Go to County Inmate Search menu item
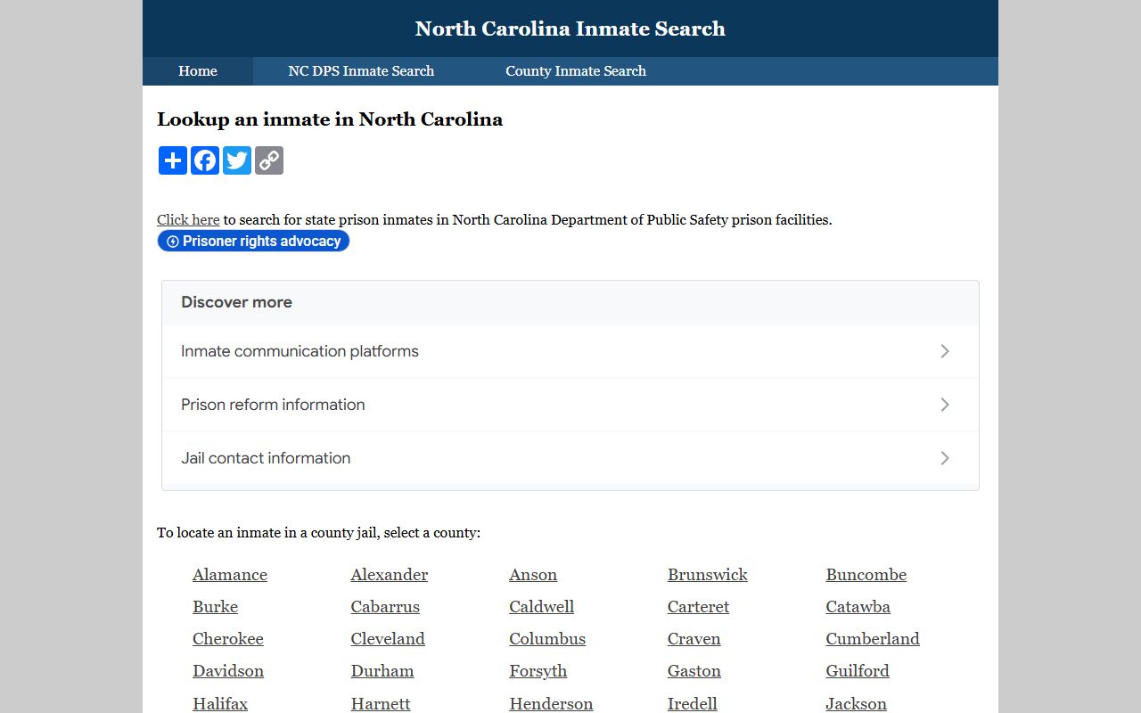 pos(576,71)
